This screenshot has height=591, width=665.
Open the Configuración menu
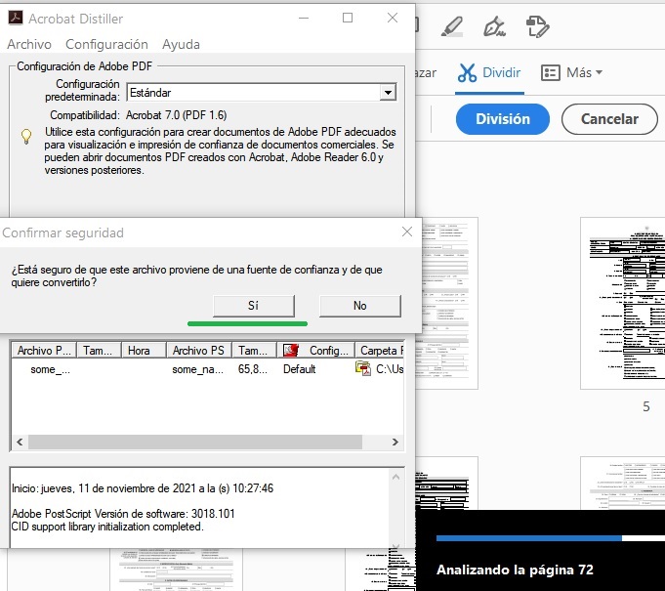(106, 44)
